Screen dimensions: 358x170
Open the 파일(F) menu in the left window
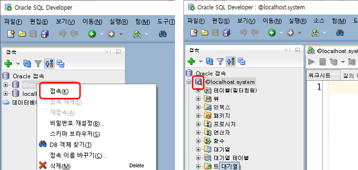[x=13, y=22]
